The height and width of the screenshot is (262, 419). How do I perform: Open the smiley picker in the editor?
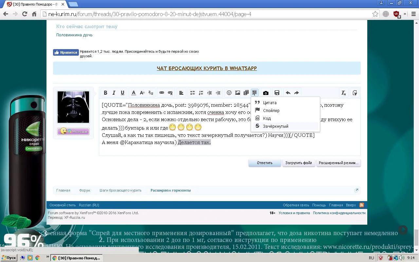[229, 93]
